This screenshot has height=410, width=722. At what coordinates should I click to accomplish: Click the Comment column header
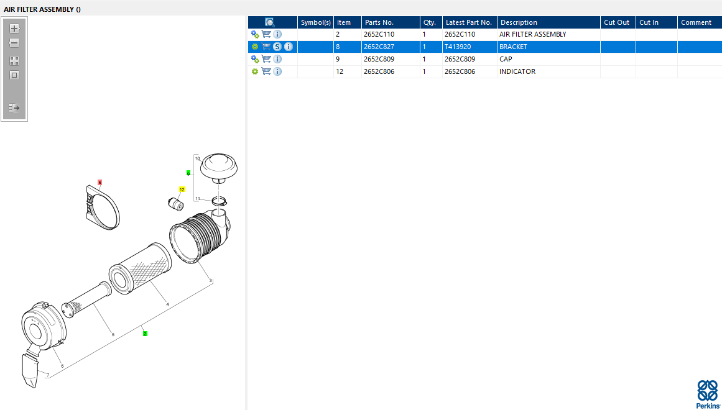pyautogui.click(x=700, y=22)
